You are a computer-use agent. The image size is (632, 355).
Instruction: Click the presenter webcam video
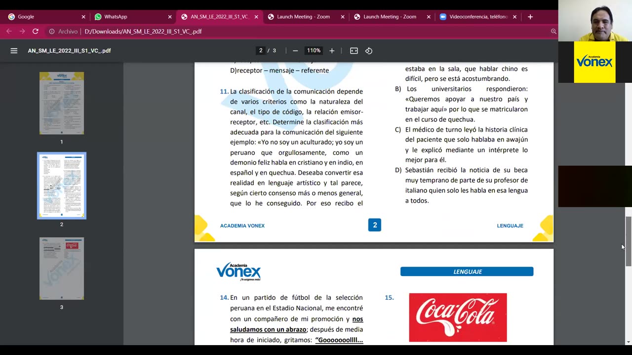click(x=595, y=21)
